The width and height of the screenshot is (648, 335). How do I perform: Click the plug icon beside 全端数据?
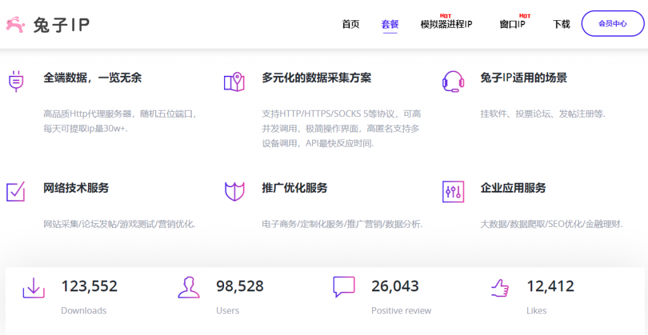pyautogui.click(x=16, y=82)
